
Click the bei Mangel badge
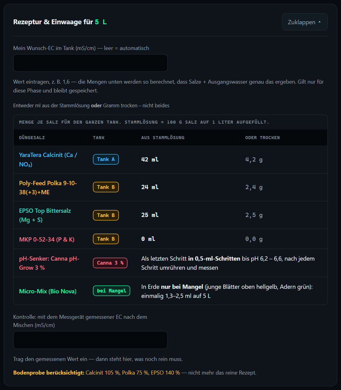pos(111,291)
